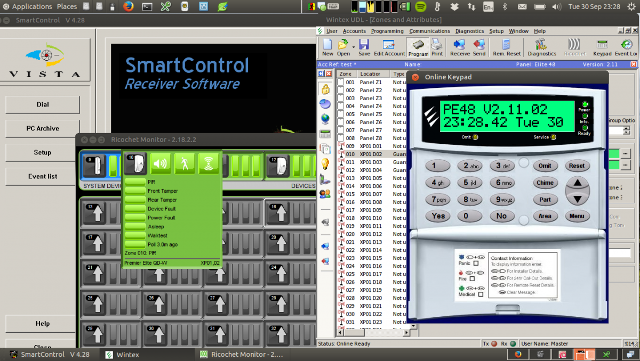Image resolution: width=640 pixels, height=361 pixels.
Task: Open dropdown arrow beside Open button
Action: (x=353, y=47)
